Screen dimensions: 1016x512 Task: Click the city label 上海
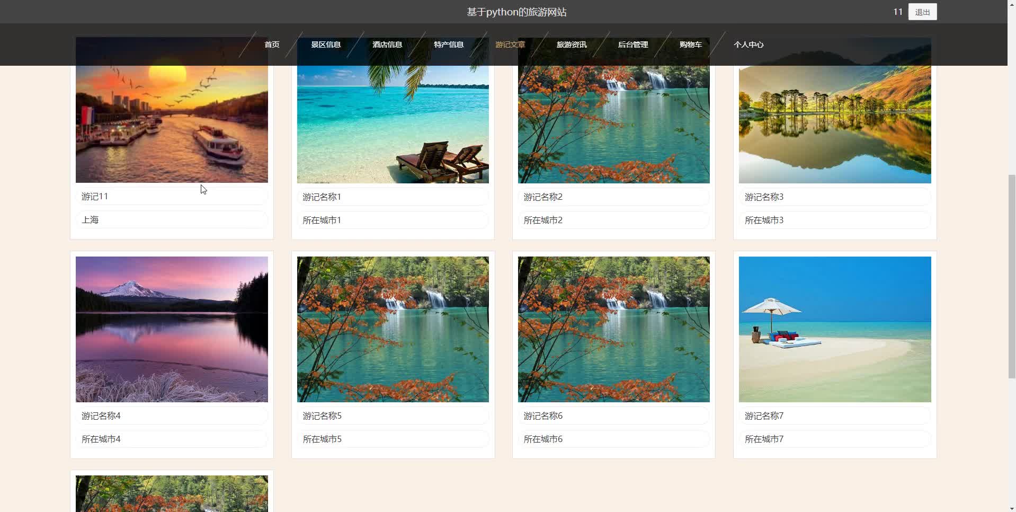90,220
